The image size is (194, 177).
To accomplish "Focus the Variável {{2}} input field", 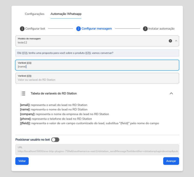I will pyautogui.click(x=97, y=78).
